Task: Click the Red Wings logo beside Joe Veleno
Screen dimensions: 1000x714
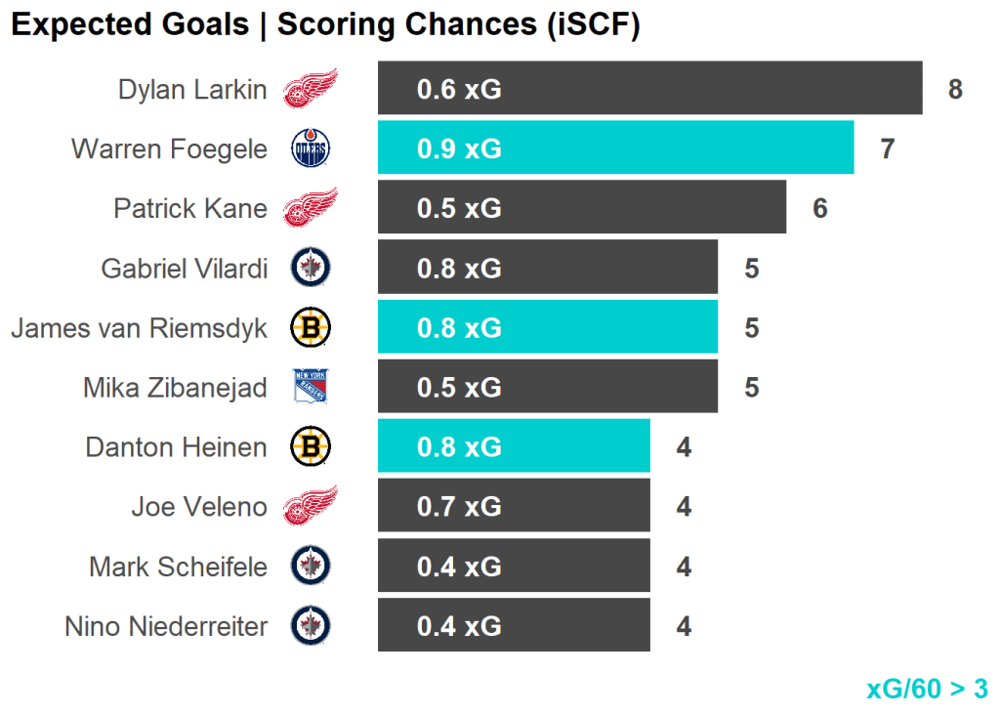Action: tap(311, 506)
